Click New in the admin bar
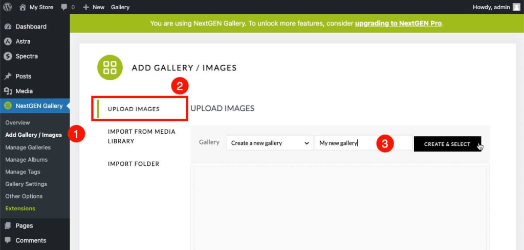 point(99,7)
